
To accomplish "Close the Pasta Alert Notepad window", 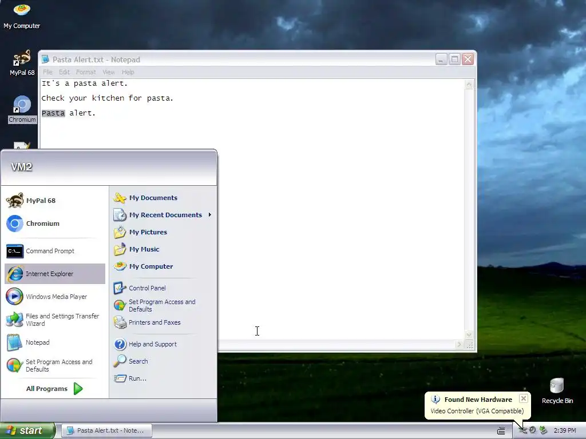I will (x=468, y=59).
